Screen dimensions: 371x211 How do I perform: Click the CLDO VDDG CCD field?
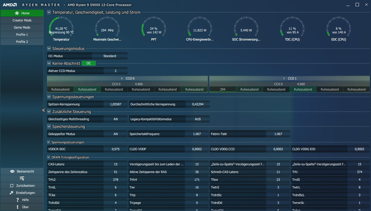pyautogui.click(x=250, y=149)
